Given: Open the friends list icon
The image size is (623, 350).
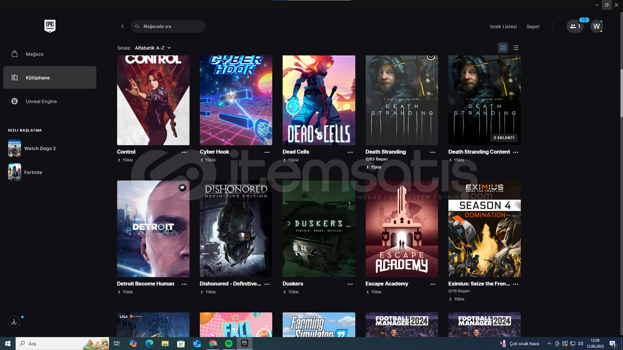Looking at the screenshot, I should coord(575,26).
